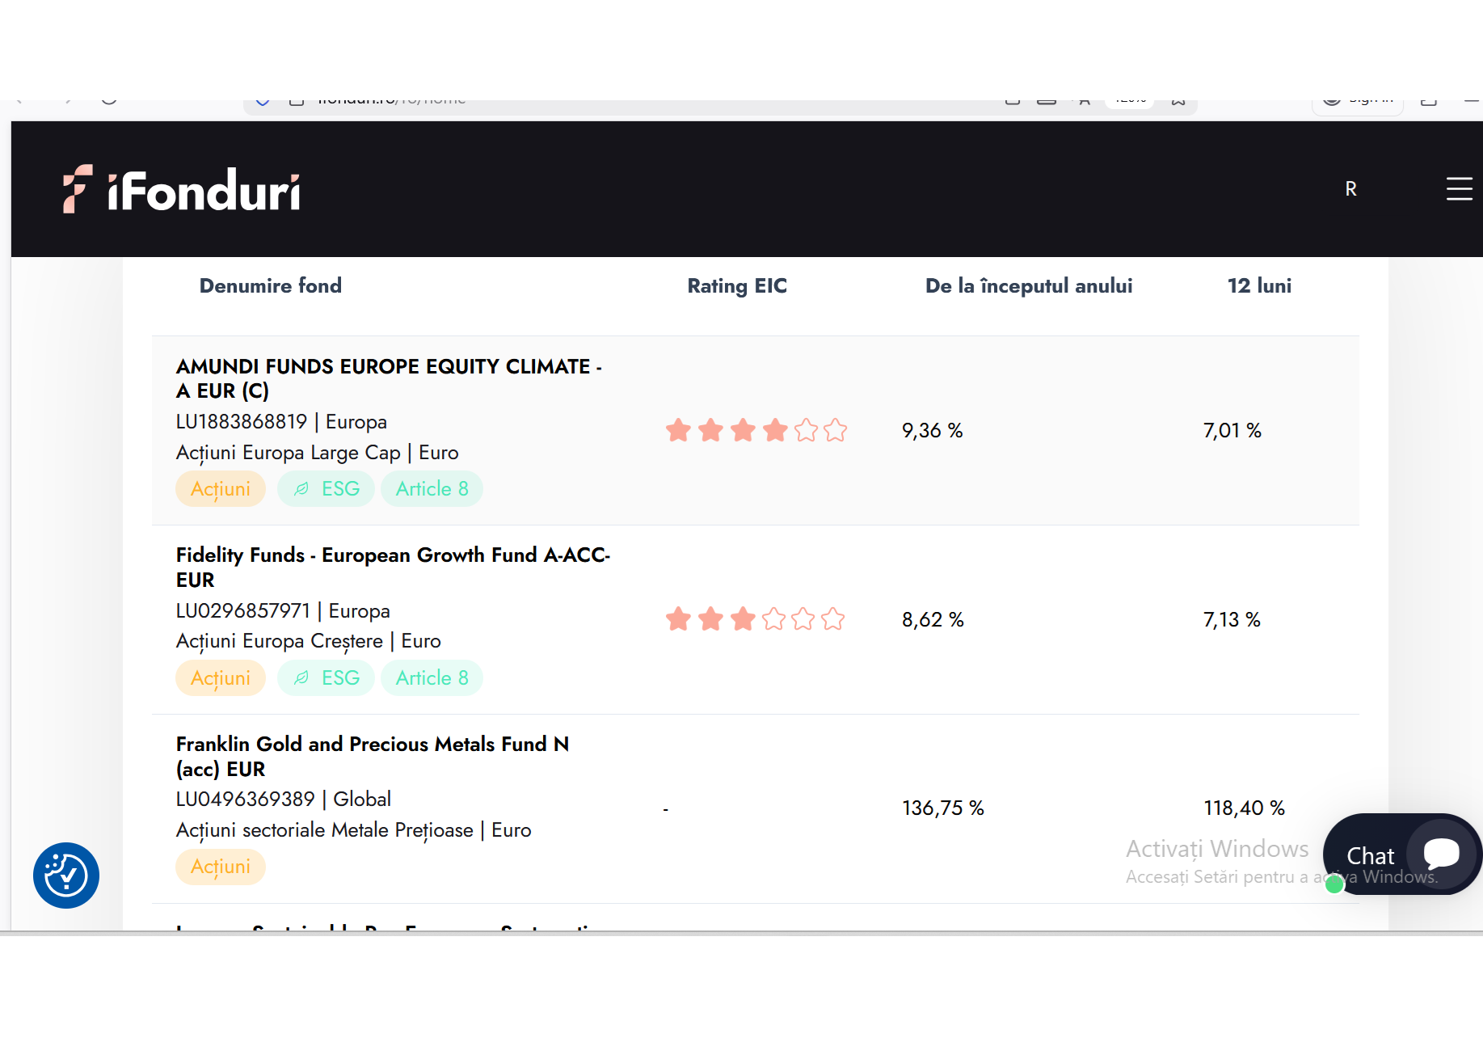Click Article 8 tag on Amundi fund
Viewport: 1483px width, 1038px height.
[432, 489]
